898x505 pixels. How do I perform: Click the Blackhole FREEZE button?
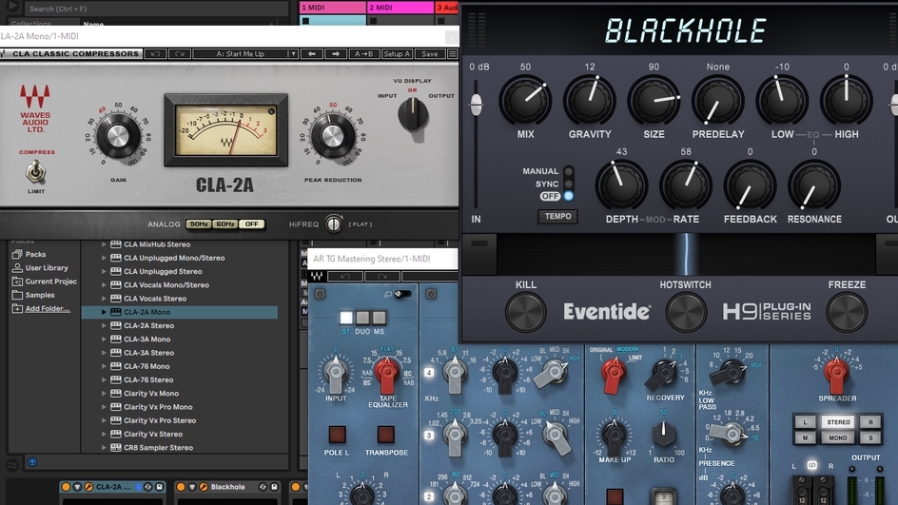846,312
